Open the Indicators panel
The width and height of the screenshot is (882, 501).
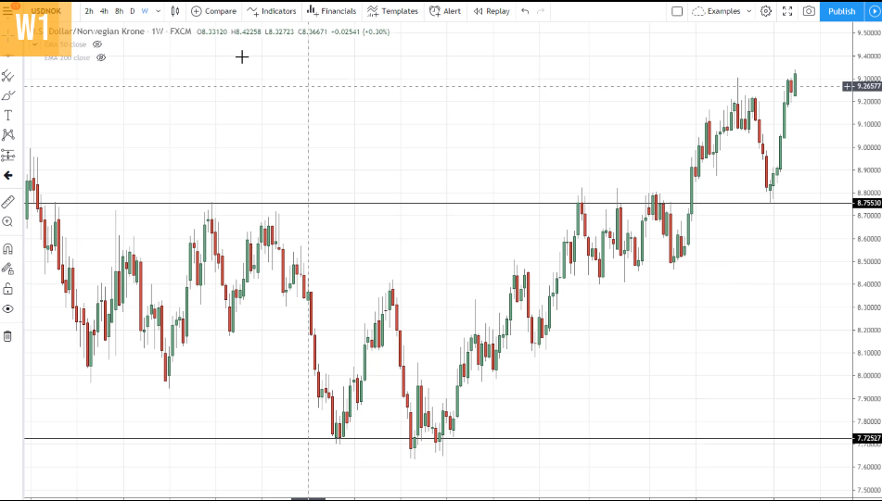click(x=272, y=11)
